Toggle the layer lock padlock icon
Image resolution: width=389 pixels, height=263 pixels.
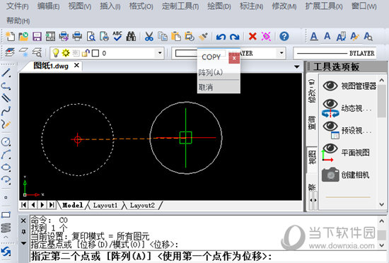[86, 53]
